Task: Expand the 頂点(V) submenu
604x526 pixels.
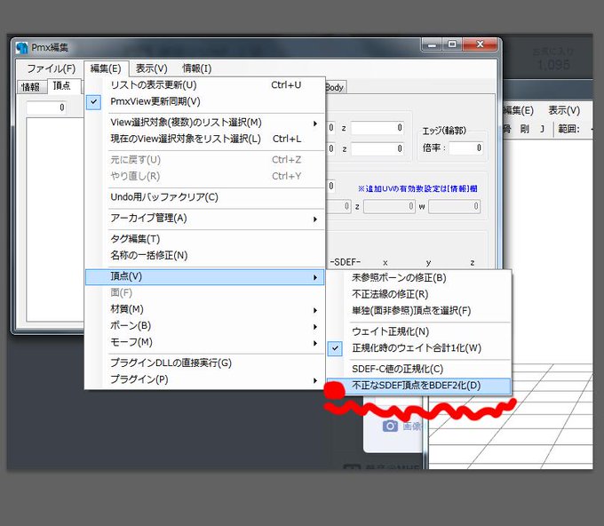Action: tap(204, 276)
